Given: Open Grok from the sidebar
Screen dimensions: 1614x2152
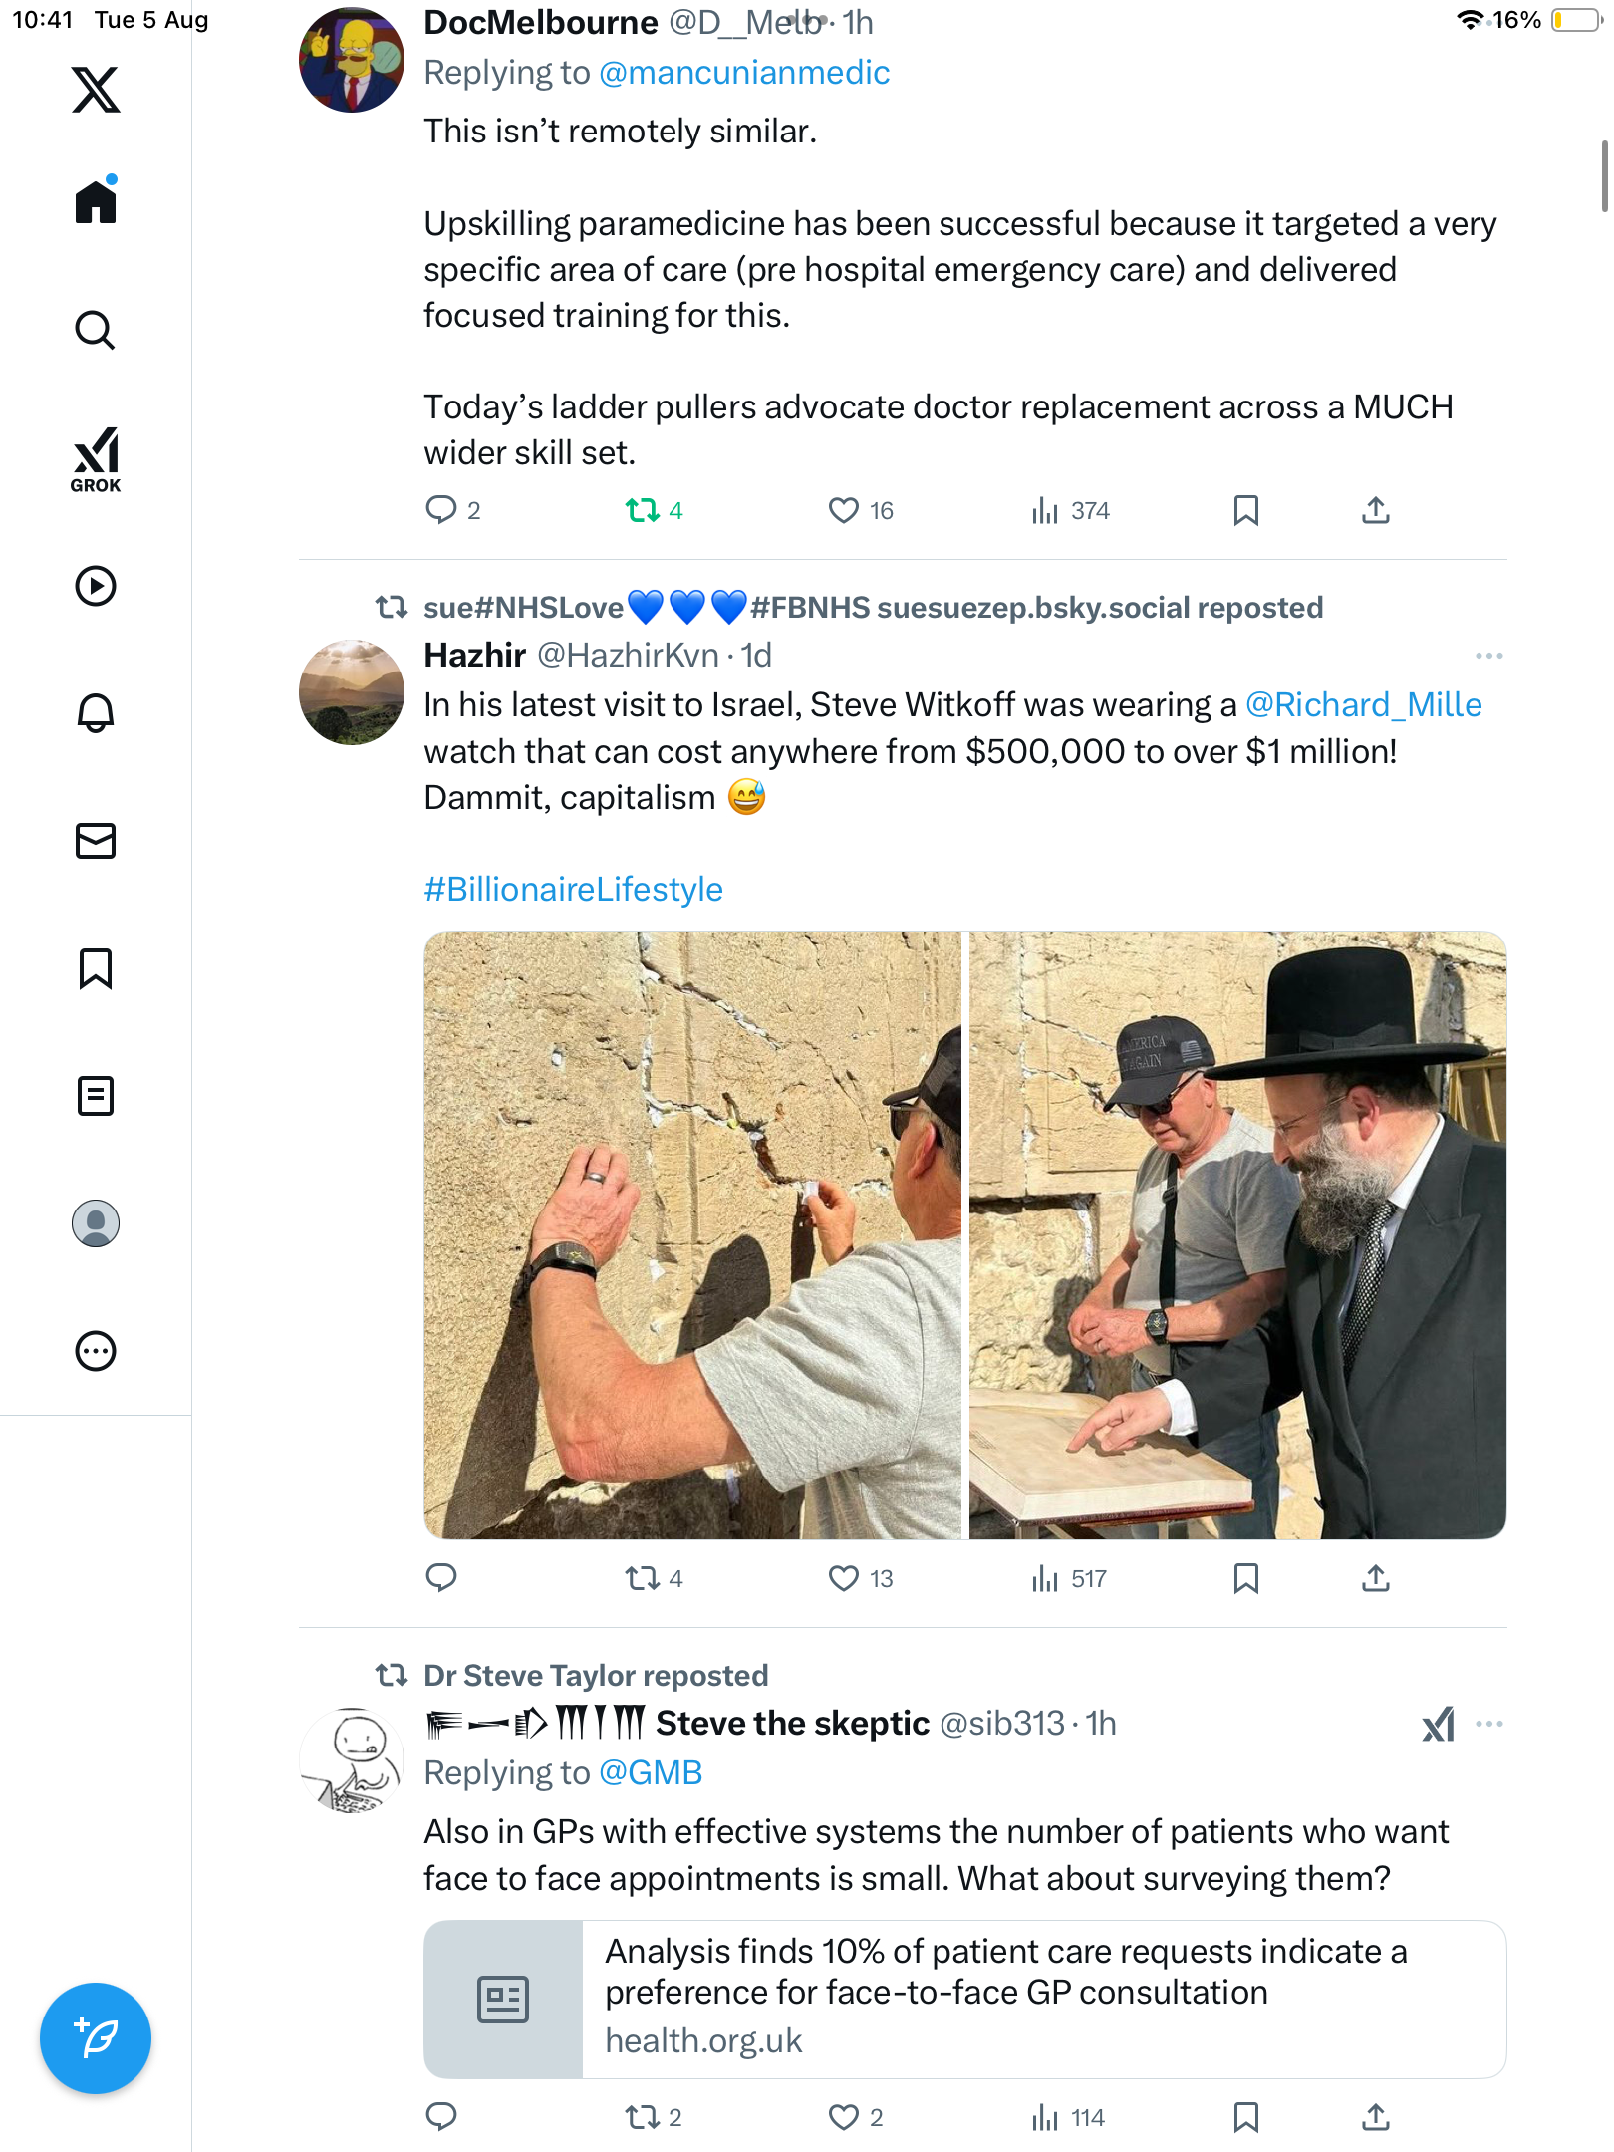Looking at the screenshot, I should 96,459.
